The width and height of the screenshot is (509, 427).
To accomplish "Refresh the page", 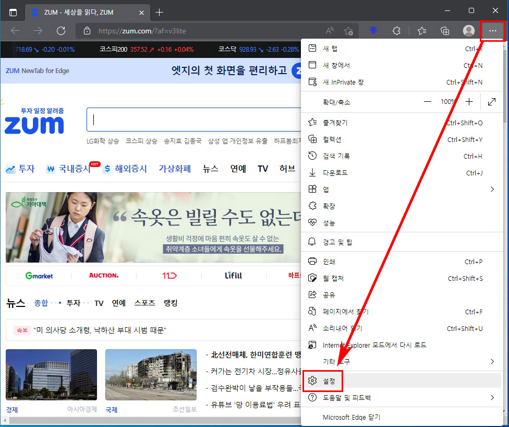I will (x=61, y=31).
